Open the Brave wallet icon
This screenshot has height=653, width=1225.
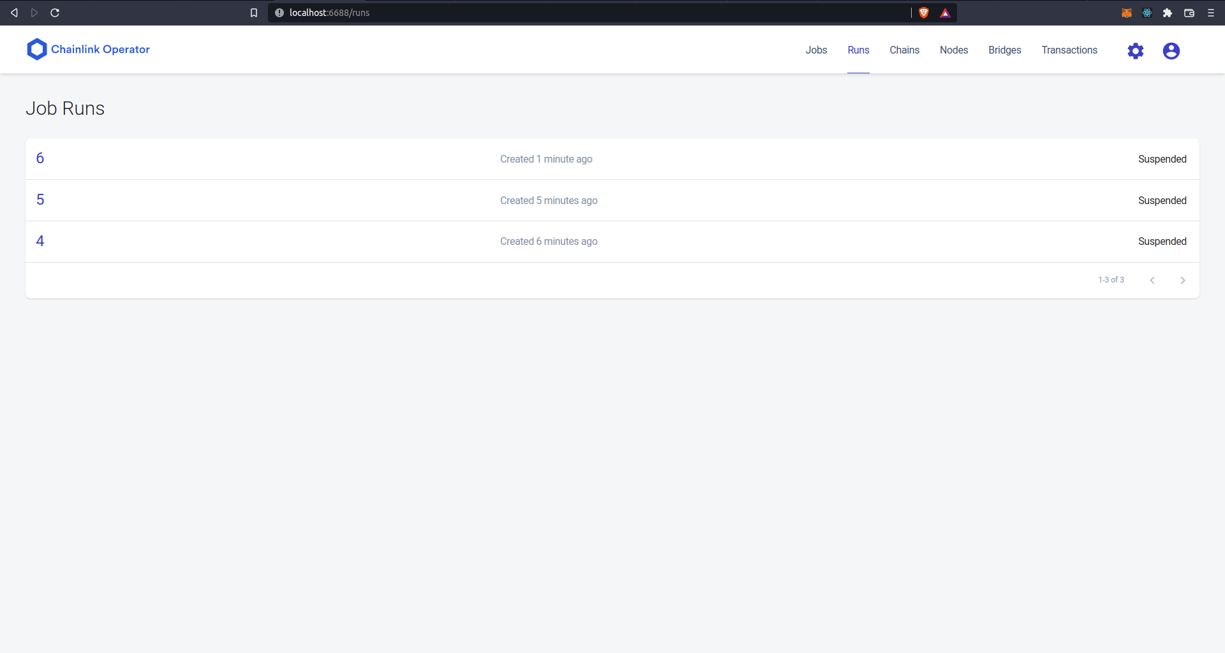pyautogui.click(x=1189, y=13)
